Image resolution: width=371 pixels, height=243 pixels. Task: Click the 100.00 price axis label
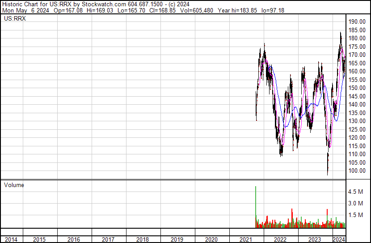click(x=357, y=171)
